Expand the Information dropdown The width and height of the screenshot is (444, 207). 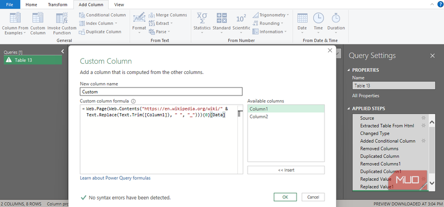click(285, 32)
